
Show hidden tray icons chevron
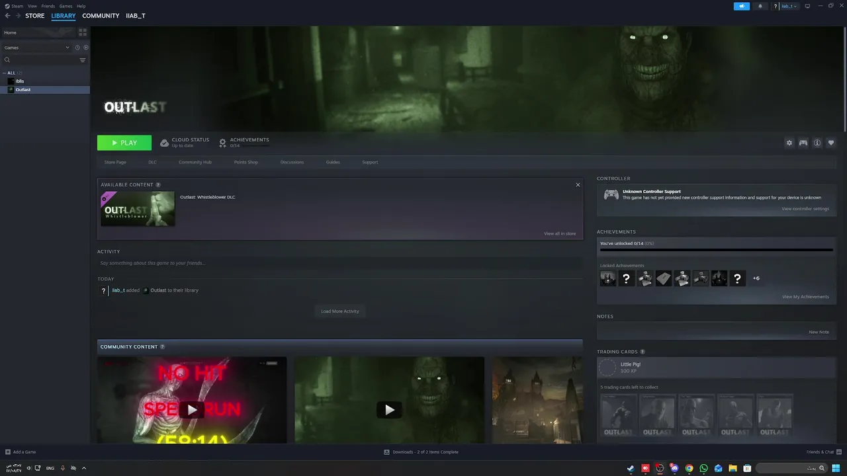click(83, 468)
